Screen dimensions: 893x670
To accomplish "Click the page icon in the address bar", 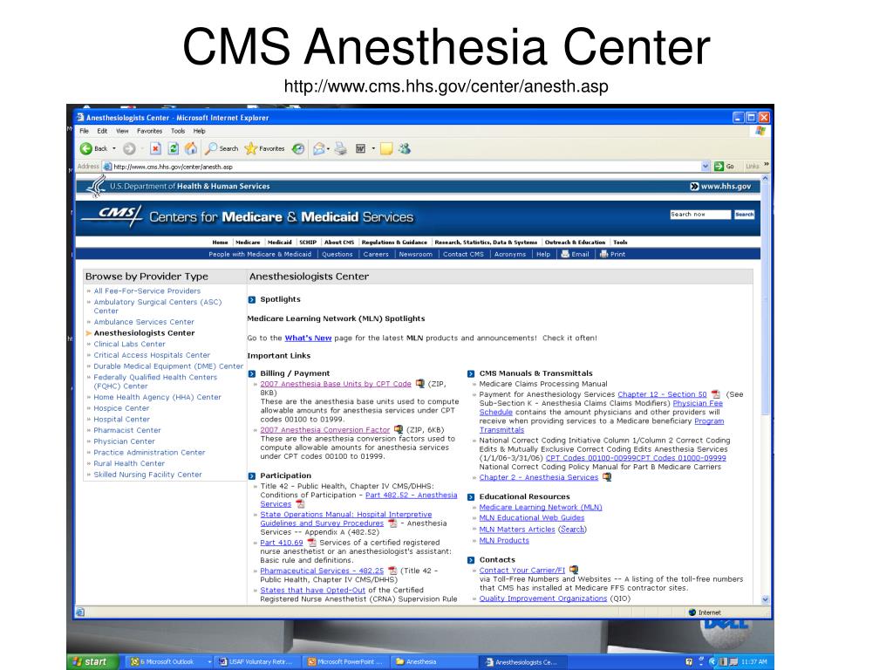I will coord(107,167).
